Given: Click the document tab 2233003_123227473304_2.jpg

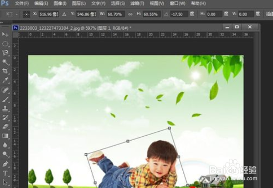Looking at the screenshot, I should [x=75, y=28].
